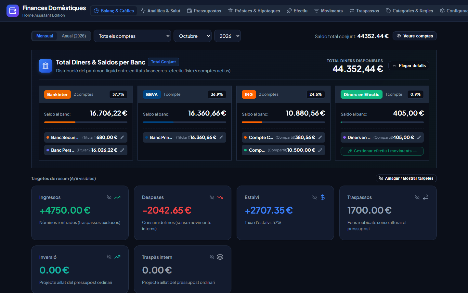The height and width of the screenshot is (293, 468).
Task: Switch to Anual (2026) view
Action: (x=74, y=36)
